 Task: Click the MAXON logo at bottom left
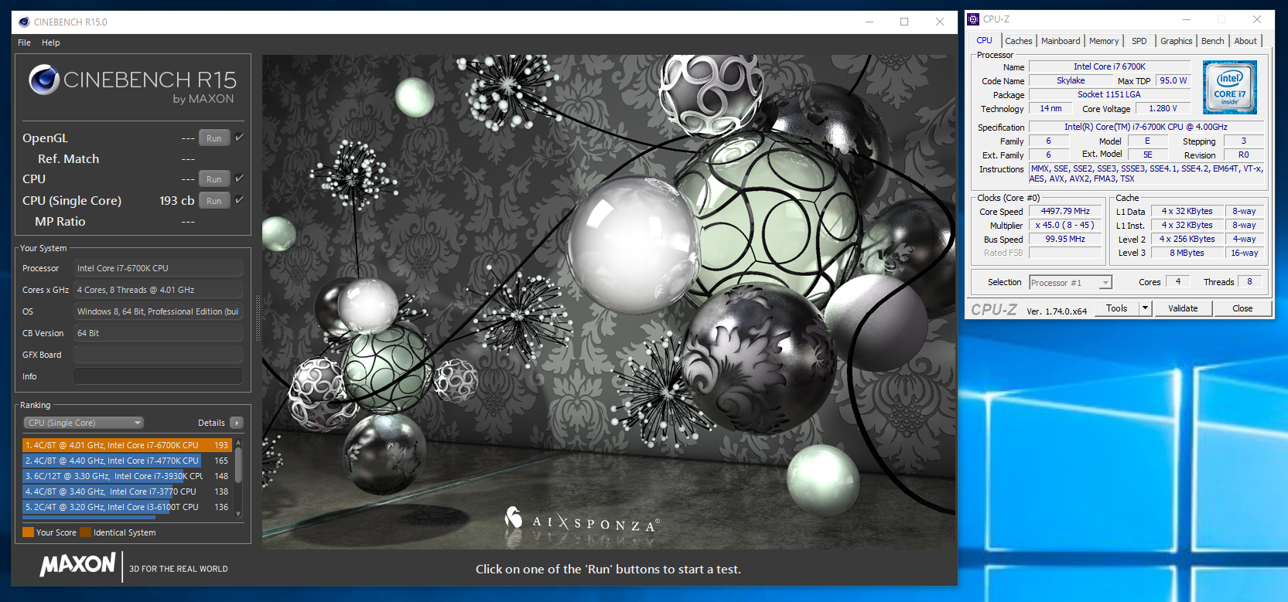78,565
